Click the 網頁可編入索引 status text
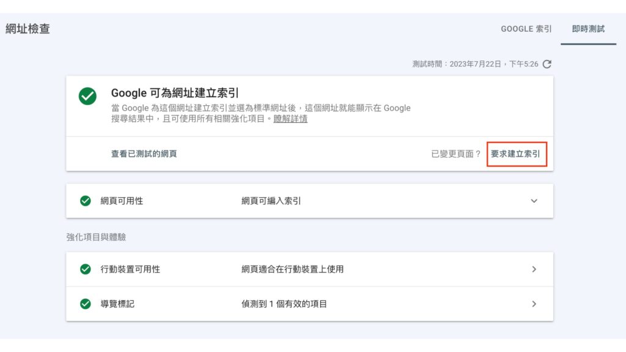Viewport: 626px width, 352px height. pos(271,200)
